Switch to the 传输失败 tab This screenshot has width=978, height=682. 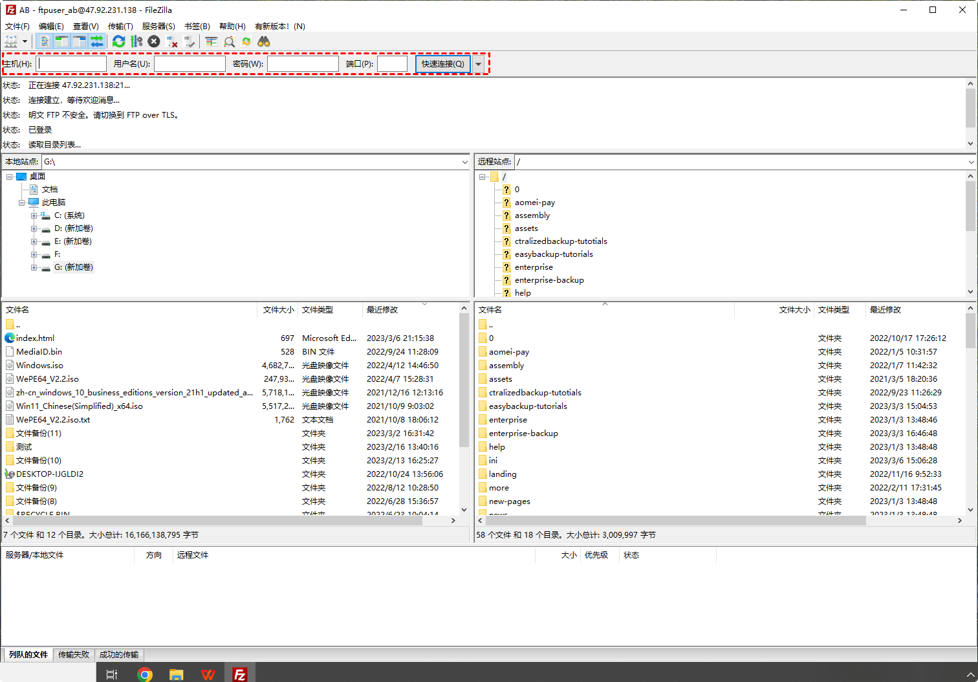pos(74,655)
